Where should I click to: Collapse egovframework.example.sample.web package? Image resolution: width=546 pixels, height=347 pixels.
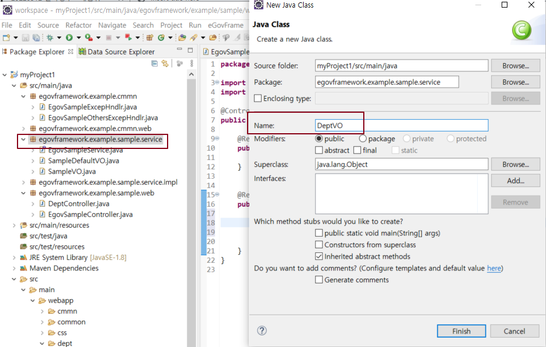[x=23, y=193]
